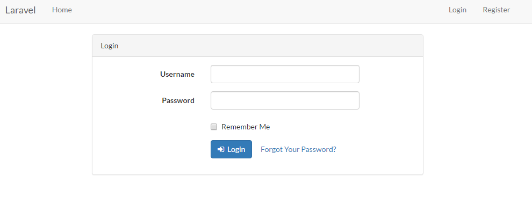Click empty space in the gray navbar
Viewport: 532px width, 211px height.
click(x=258, y=10)
